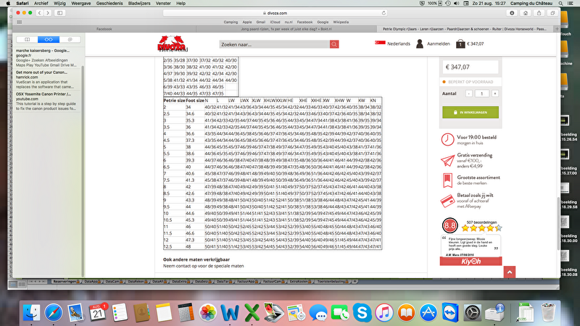Image resolution: width=580 pixels, height=326 pixels.
Task: Switch sidebar to the Reading List tab
Action: point(48,38)
